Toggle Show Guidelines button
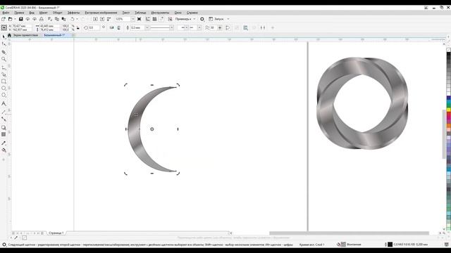Viewport: 451px width, 253px height. pos(161,19)
